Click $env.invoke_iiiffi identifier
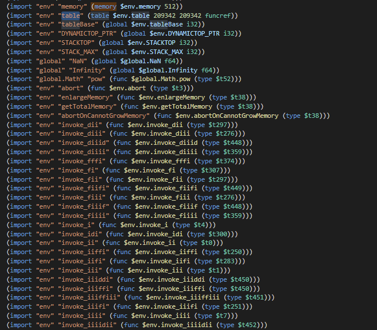377x330 pixels. click(x=172, y=289)
